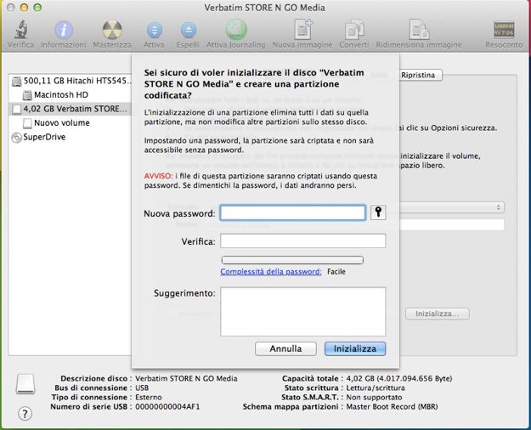Click the 'Facile' password strength label
The height and width of the screenshot is (430, 531).
[x=336, y=271]
